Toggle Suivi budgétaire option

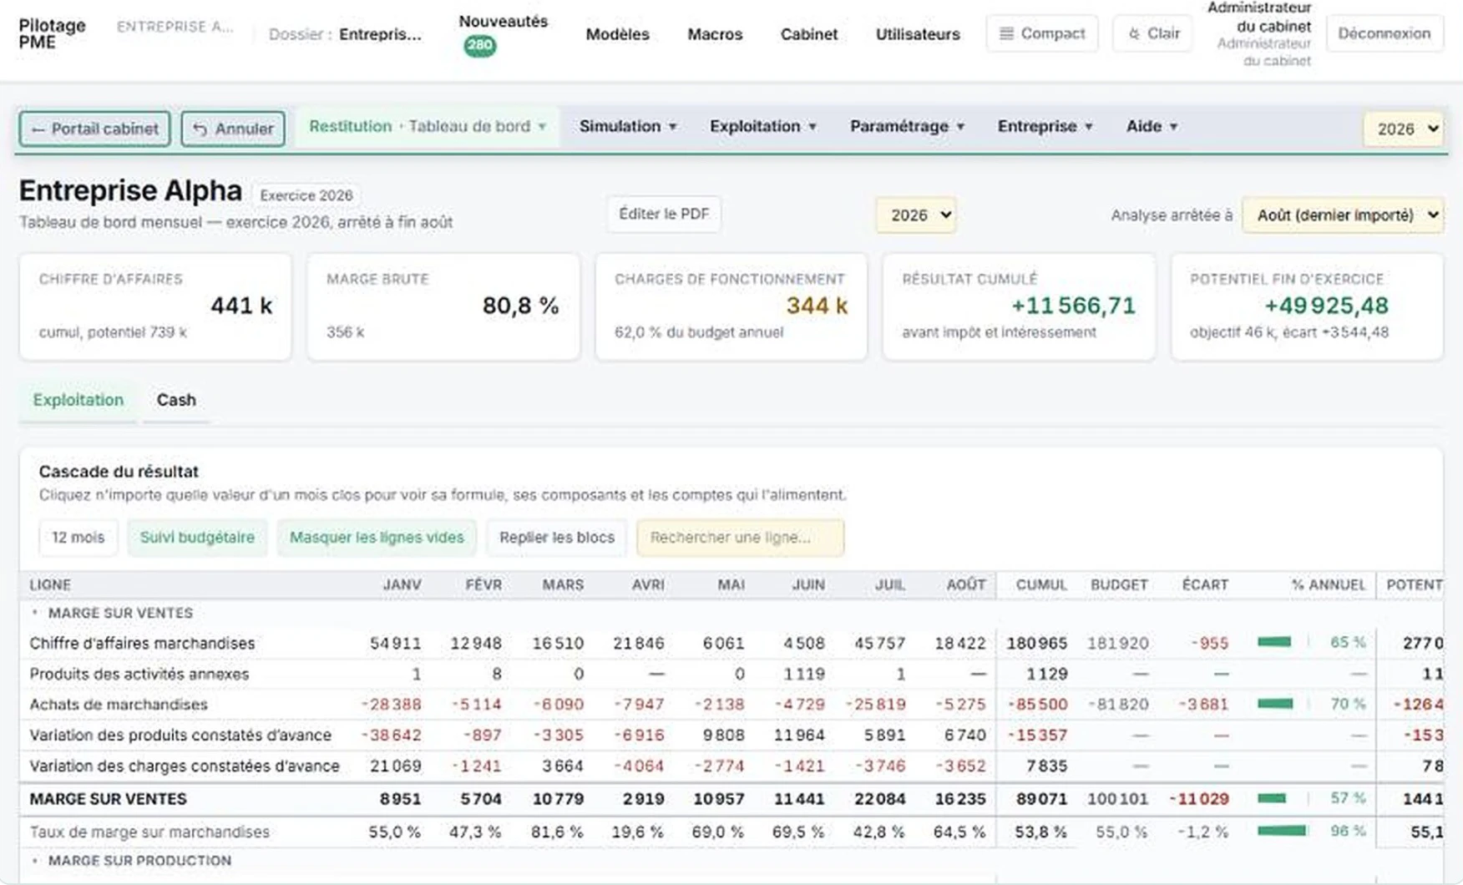[197, 537]
